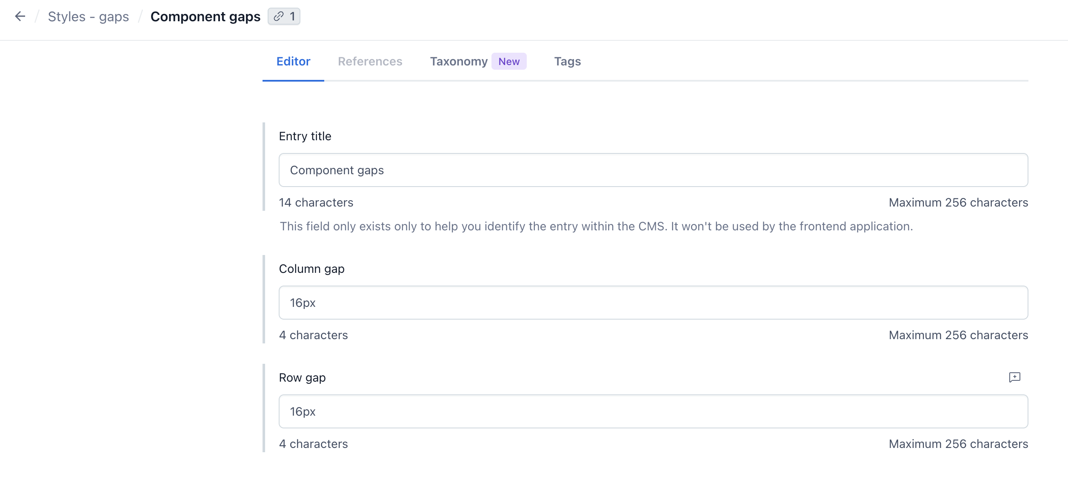This screenshot has height=493, width=1068.
Task: Focus the Entry title input field
Action: [x=654, y=170]
